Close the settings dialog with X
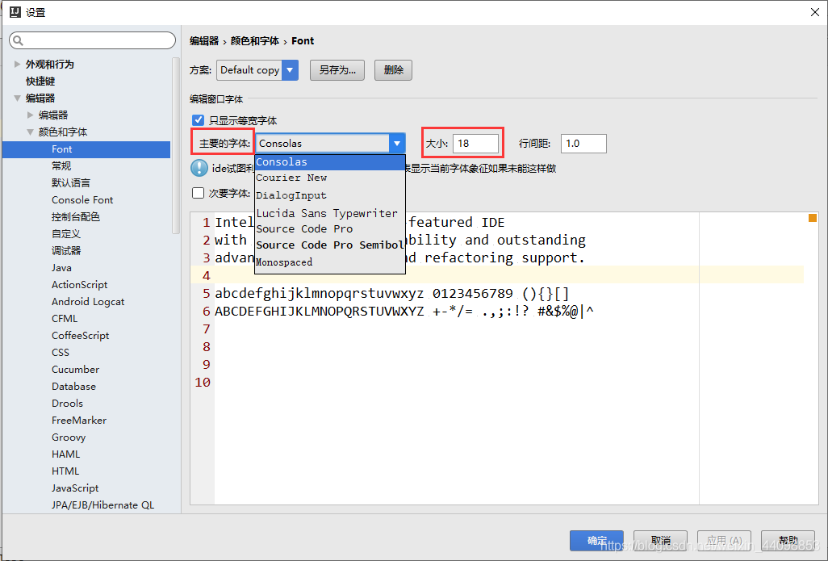This screenshot has height=561, width=828. (x=814, y=12)
